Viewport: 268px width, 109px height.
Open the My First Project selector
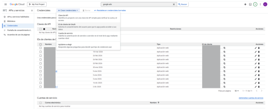click(x=37, y=4)
